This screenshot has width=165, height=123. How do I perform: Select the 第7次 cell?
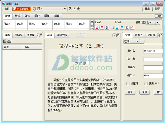83,24
